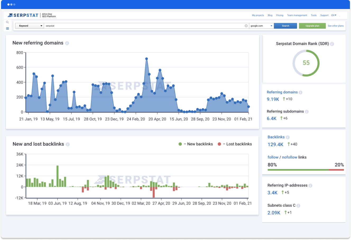Screen dimensions: 351x240
Task: Click the nofollow links label
Action: [x=289, y=157]
